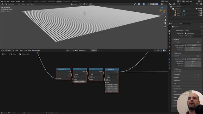Open the Render menu
203x114 pixels.
click(x=13, y=1)
